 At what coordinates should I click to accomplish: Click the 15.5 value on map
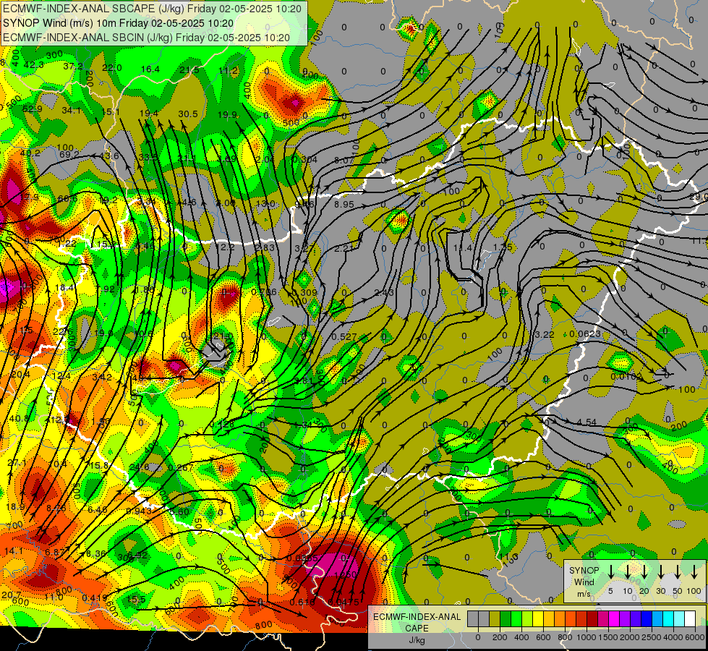coord(136,600)
